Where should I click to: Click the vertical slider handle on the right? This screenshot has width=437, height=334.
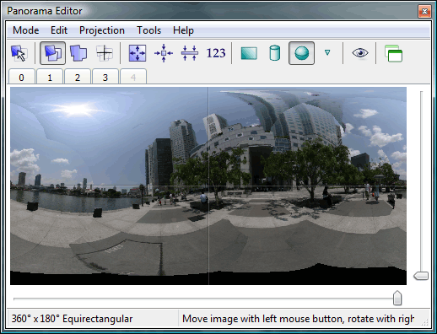(x=421, y=276)
